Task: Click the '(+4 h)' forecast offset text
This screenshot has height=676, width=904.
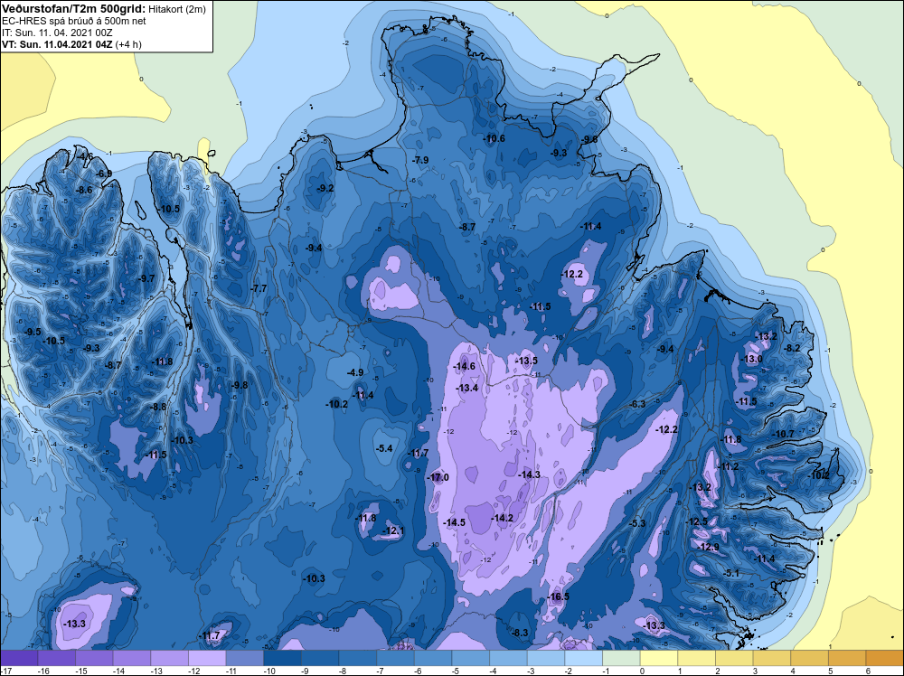Action: click(128, 44)
